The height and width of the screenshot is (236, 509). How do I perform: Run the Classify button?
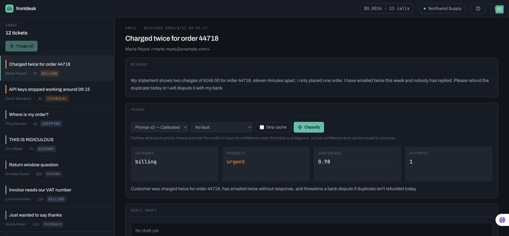click(309, 128)
